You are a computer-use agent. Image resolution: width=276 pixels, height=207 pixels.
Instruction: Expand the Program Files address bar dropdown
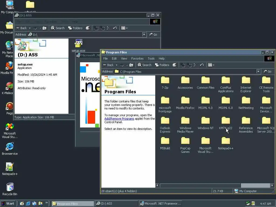[258, 71]
